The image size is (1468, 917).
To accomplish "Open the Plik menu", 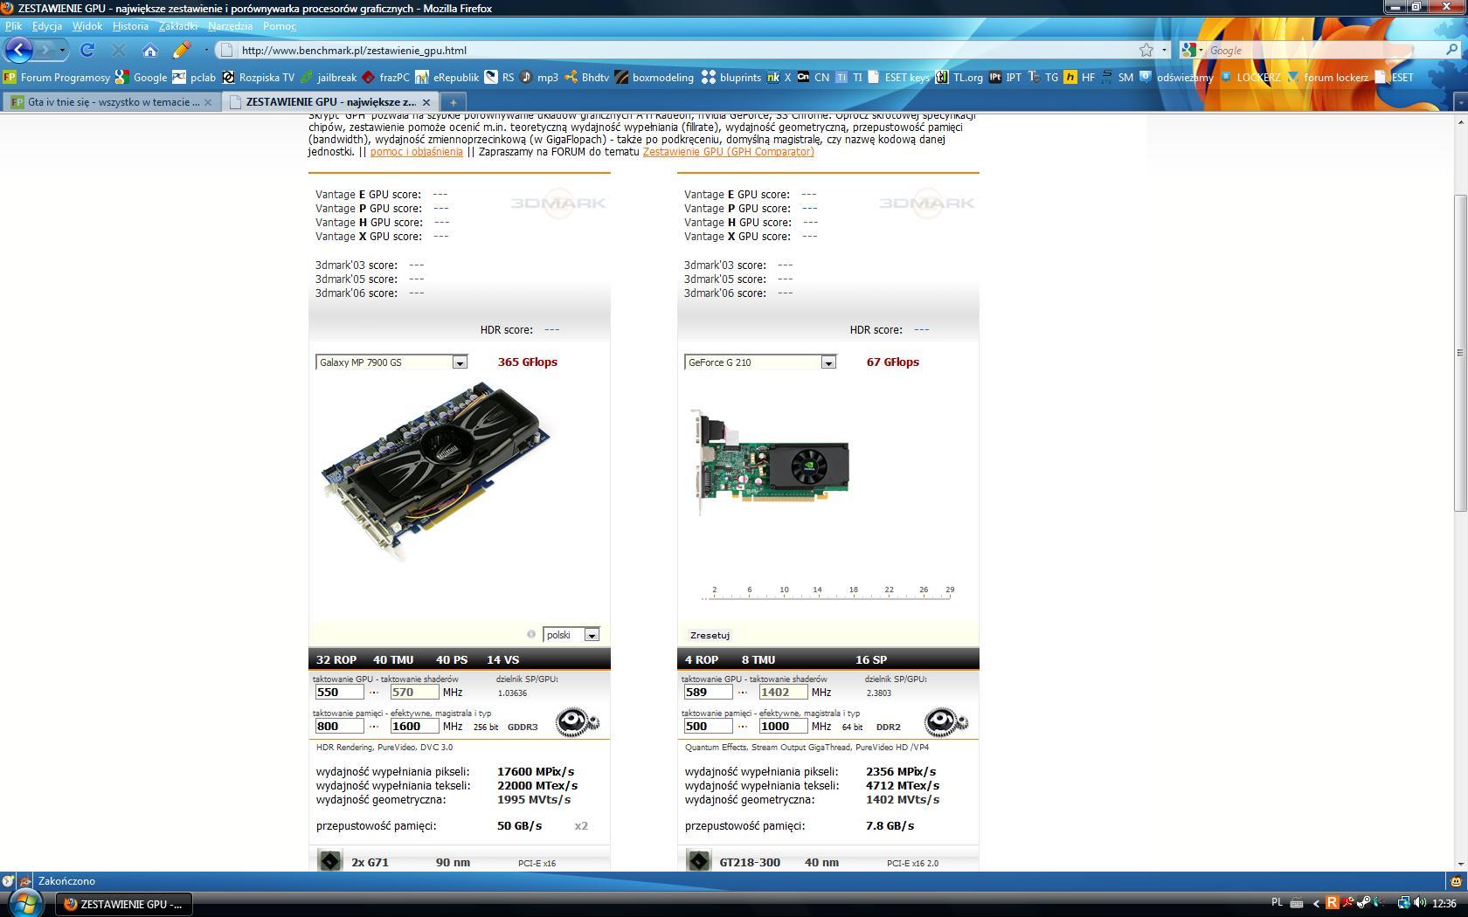I will click(13, 26).
